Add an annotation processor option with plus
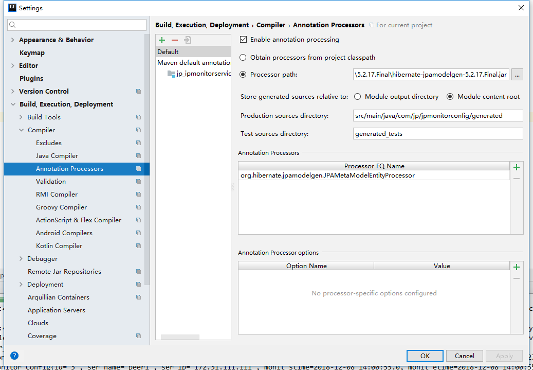Screen dimensions: 533x370 pos(517,267)
